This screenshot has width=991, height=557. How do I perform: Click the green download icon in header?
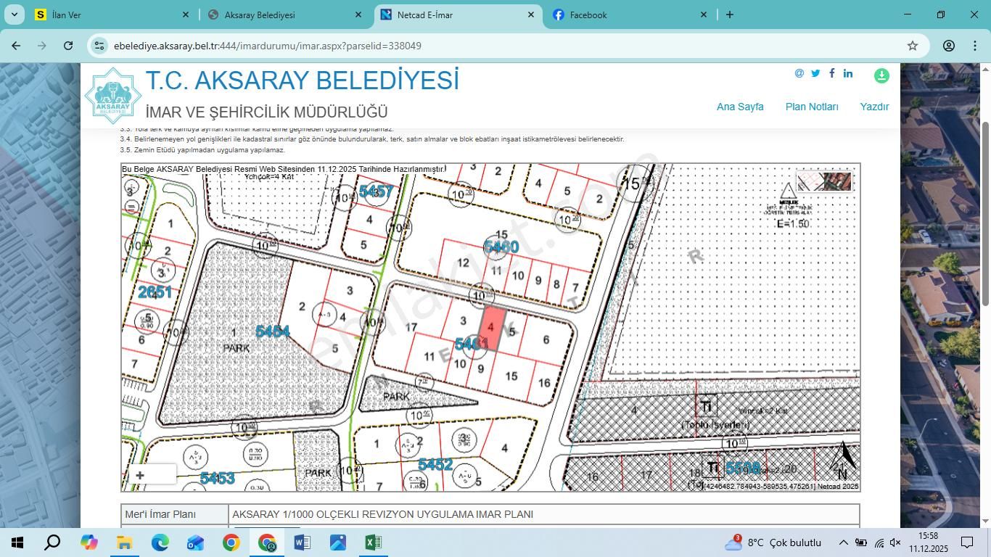point(881,75)
